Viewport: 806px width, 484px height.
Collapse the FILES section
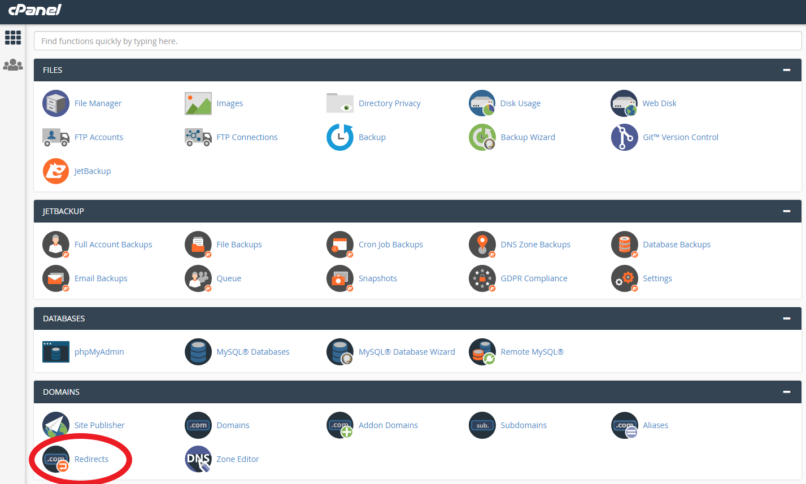[x=786, y=69]
